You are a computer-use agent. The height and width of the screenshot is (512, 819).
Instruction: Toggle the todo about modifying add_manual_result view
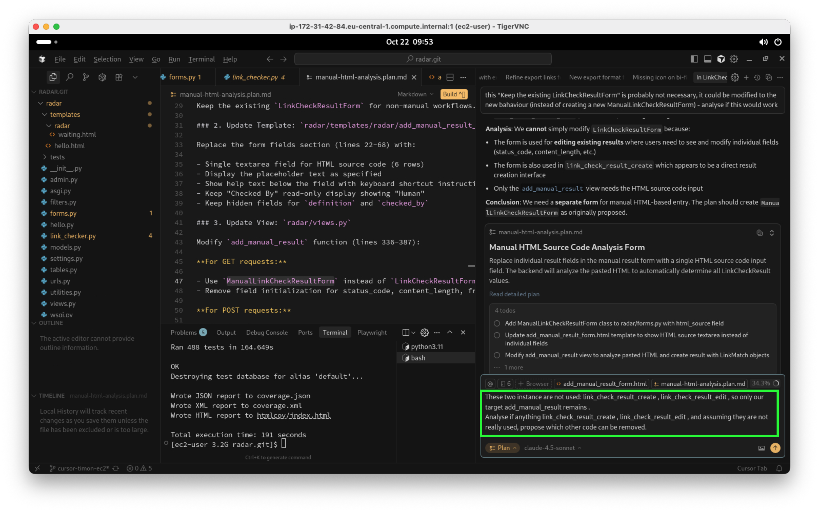tap(497, 355)
